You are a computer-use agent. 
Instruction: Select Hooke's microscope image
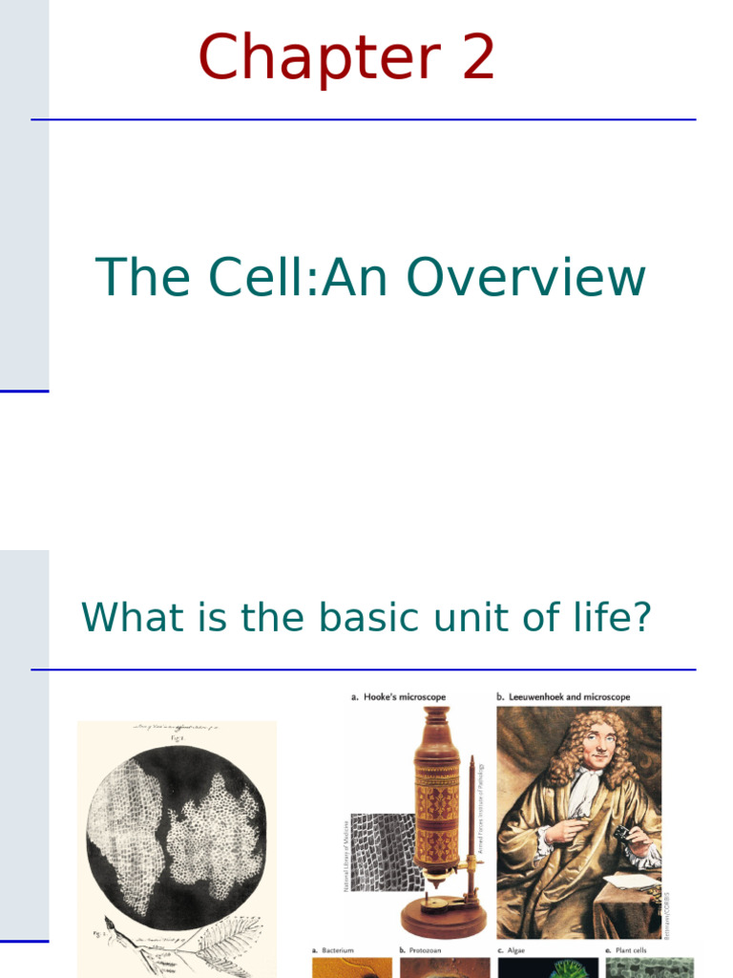443,821
